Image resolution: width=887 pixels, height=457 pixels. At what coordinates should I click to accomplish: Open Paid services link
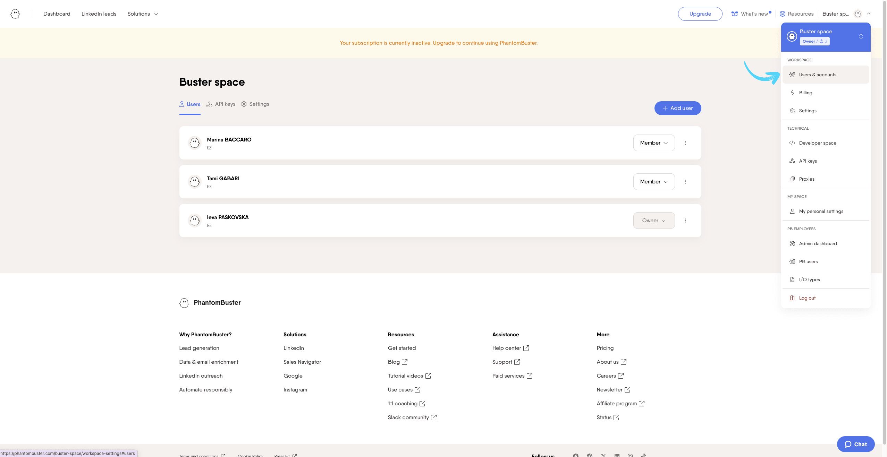512,376
